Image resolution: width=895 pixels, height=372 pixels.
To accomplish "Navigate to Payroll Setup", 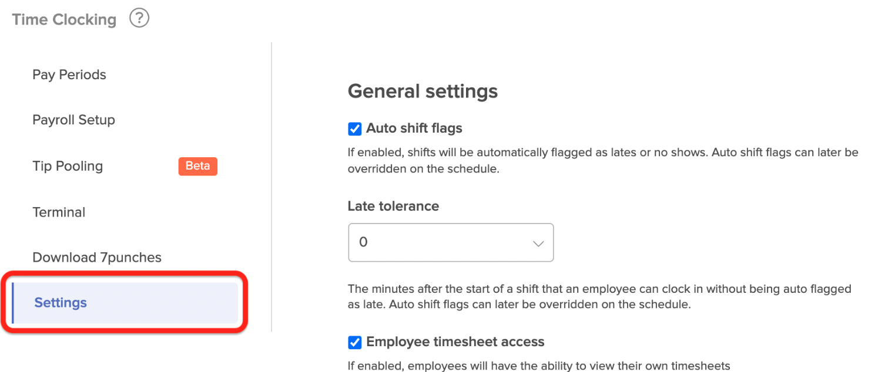I will (73, 120).
